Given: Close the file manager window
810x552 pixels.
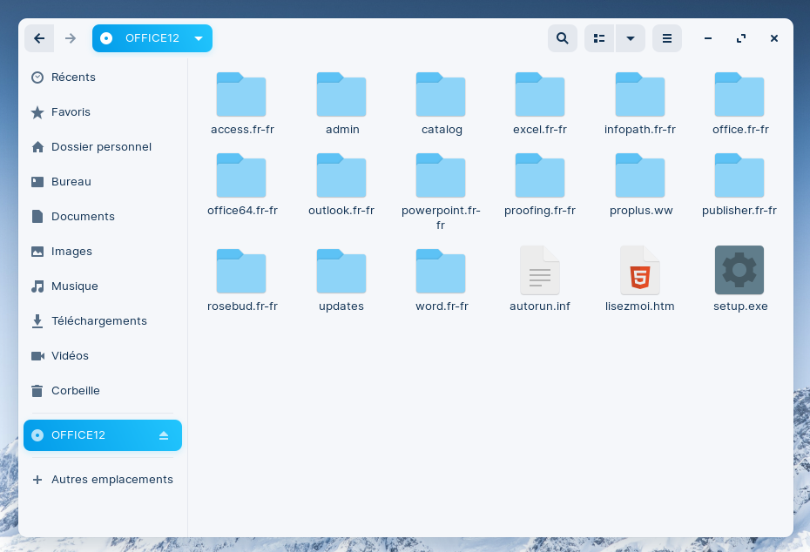Looking at the screenshot, I should tap(773, 38).
